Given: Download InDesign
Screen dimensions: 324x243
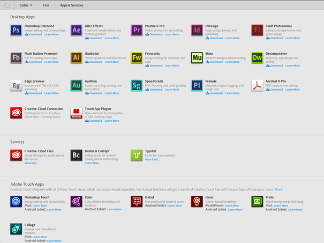Looking at the screenshot, I should (x=214, y=38).
